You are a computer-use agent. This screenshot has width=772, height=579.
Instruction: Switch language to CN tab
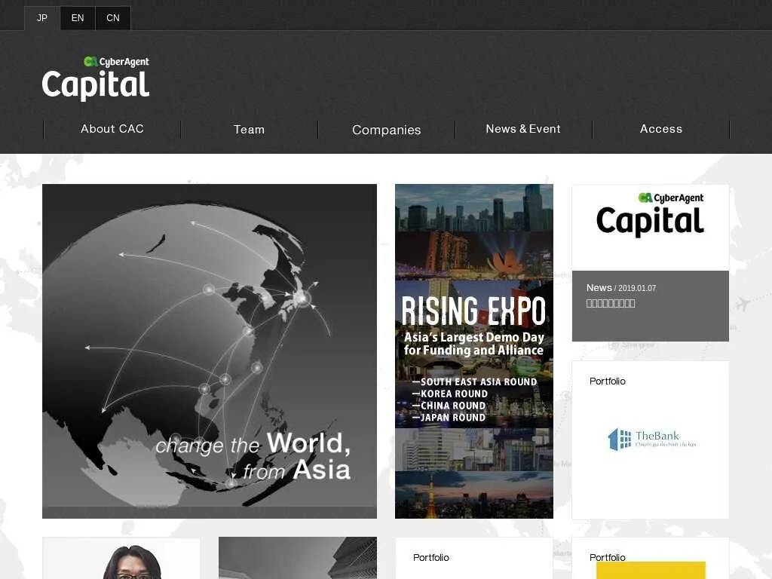[x=113, y=18]
